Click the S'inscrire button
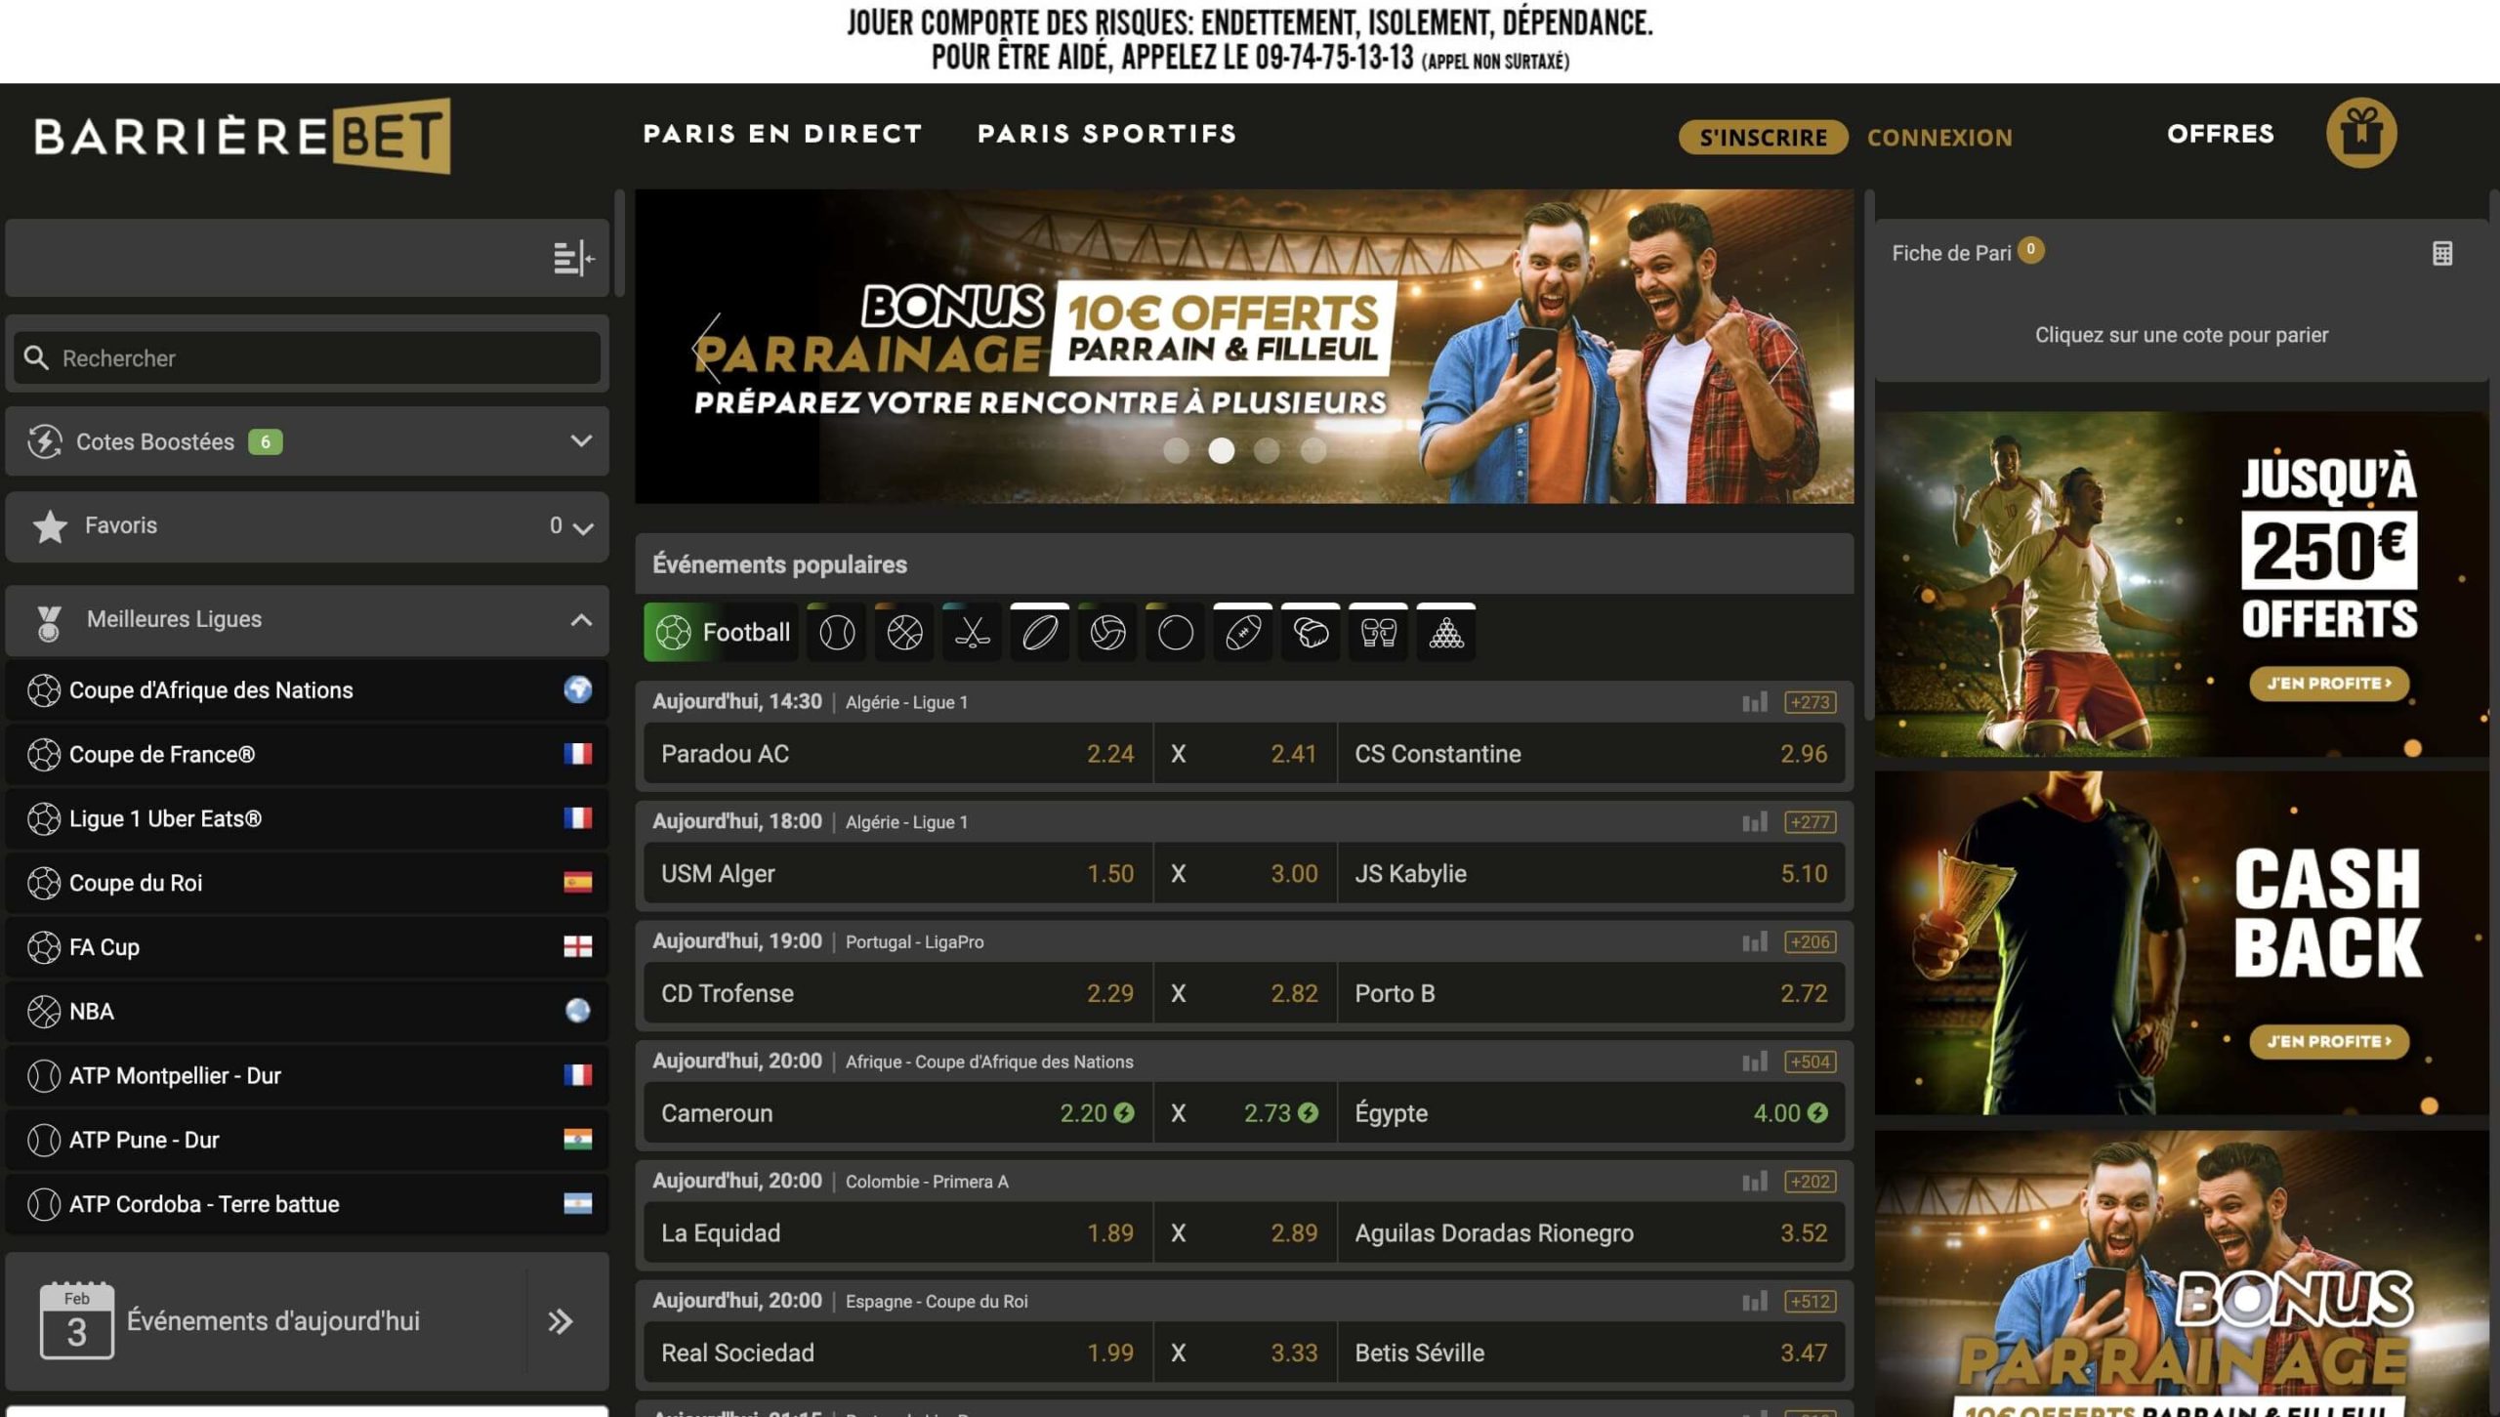This screenshot has width=2500, height=1417. (x=1763, y=138)
